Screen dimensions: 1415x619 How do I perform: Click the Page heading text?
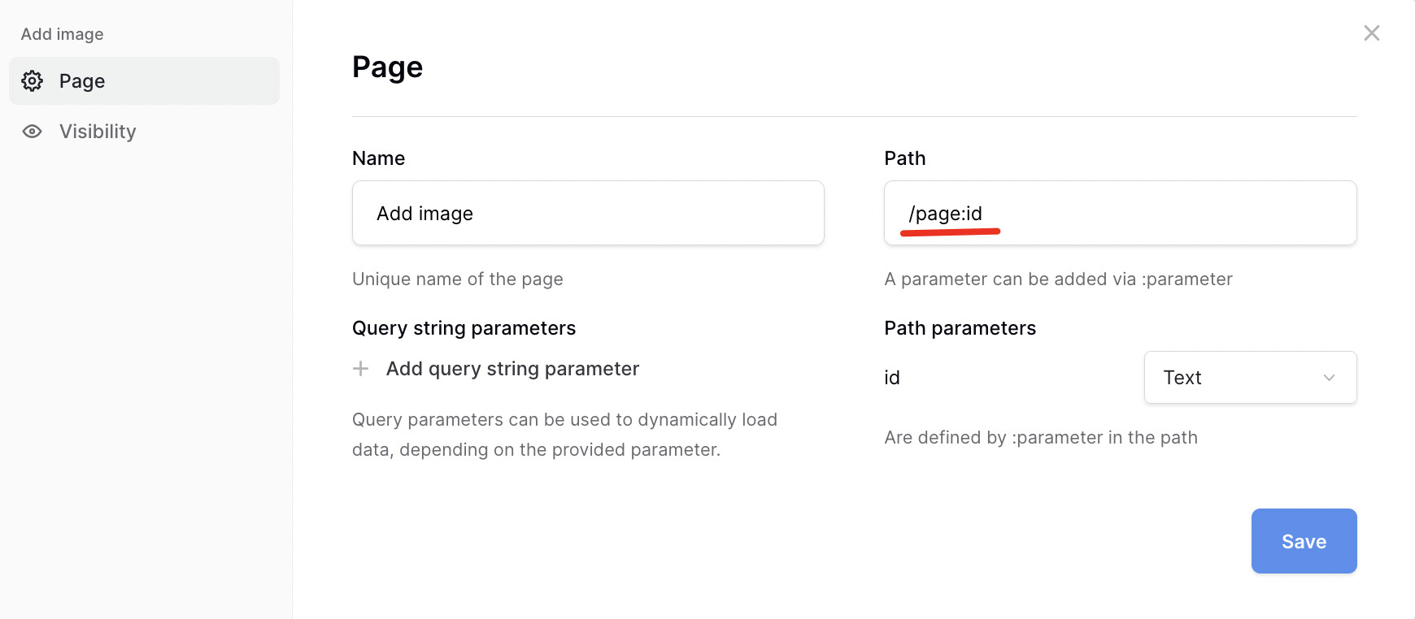(387, 67)
